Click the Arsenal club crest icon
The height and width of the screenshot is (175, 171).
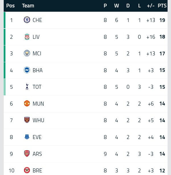[x=27, y=154]
